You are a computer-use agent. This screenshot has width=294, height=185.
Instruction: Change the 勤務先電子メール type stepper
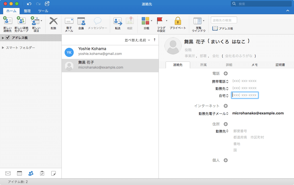[227, 114]
